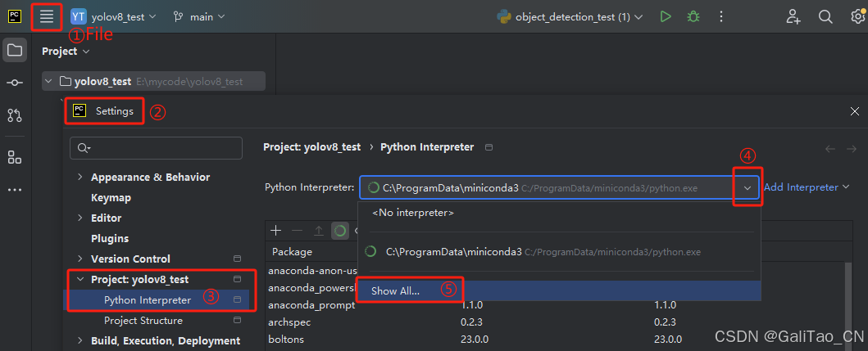This screenshot has width=868, height=351.
Task: Open the Pull Requests tool window icon
Action: (x=15, y=115)
